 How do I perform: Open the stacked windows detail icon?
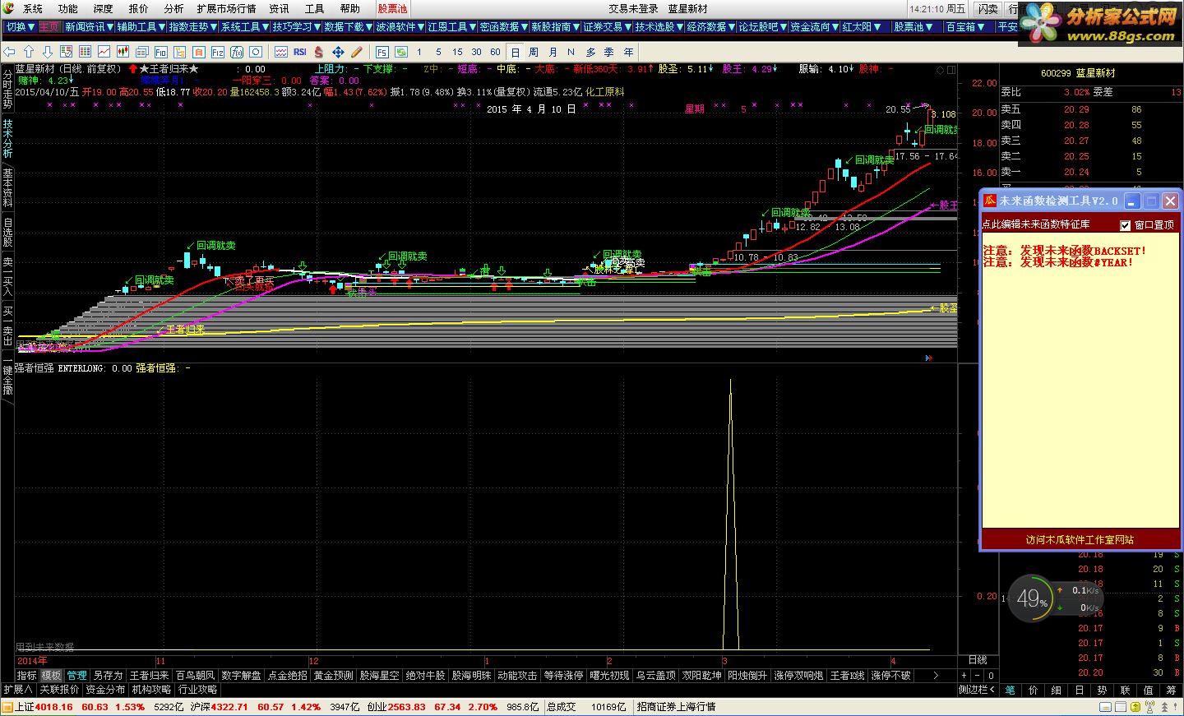point(141,52)
